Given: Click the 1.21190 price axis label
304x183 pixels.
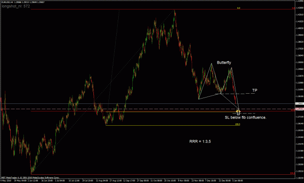Looking at the screenshot, I should tap(300, 158).
